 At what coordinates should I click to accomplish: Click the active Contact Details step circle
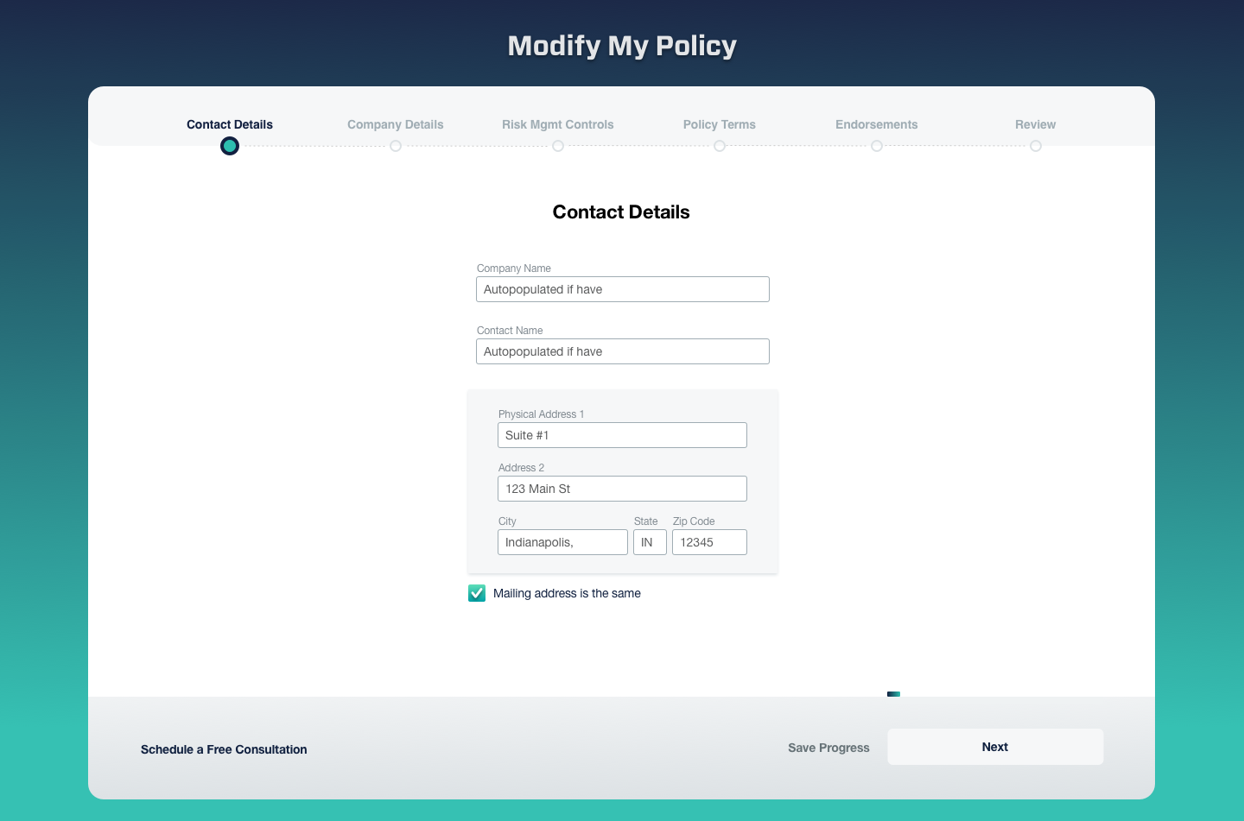230,146
